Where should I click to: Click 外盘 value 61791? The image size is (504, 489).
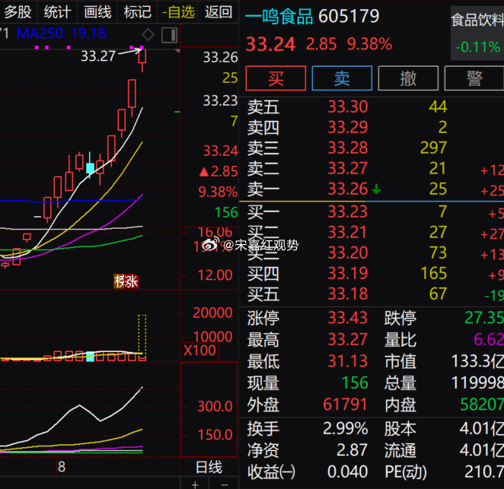(345, 405)
